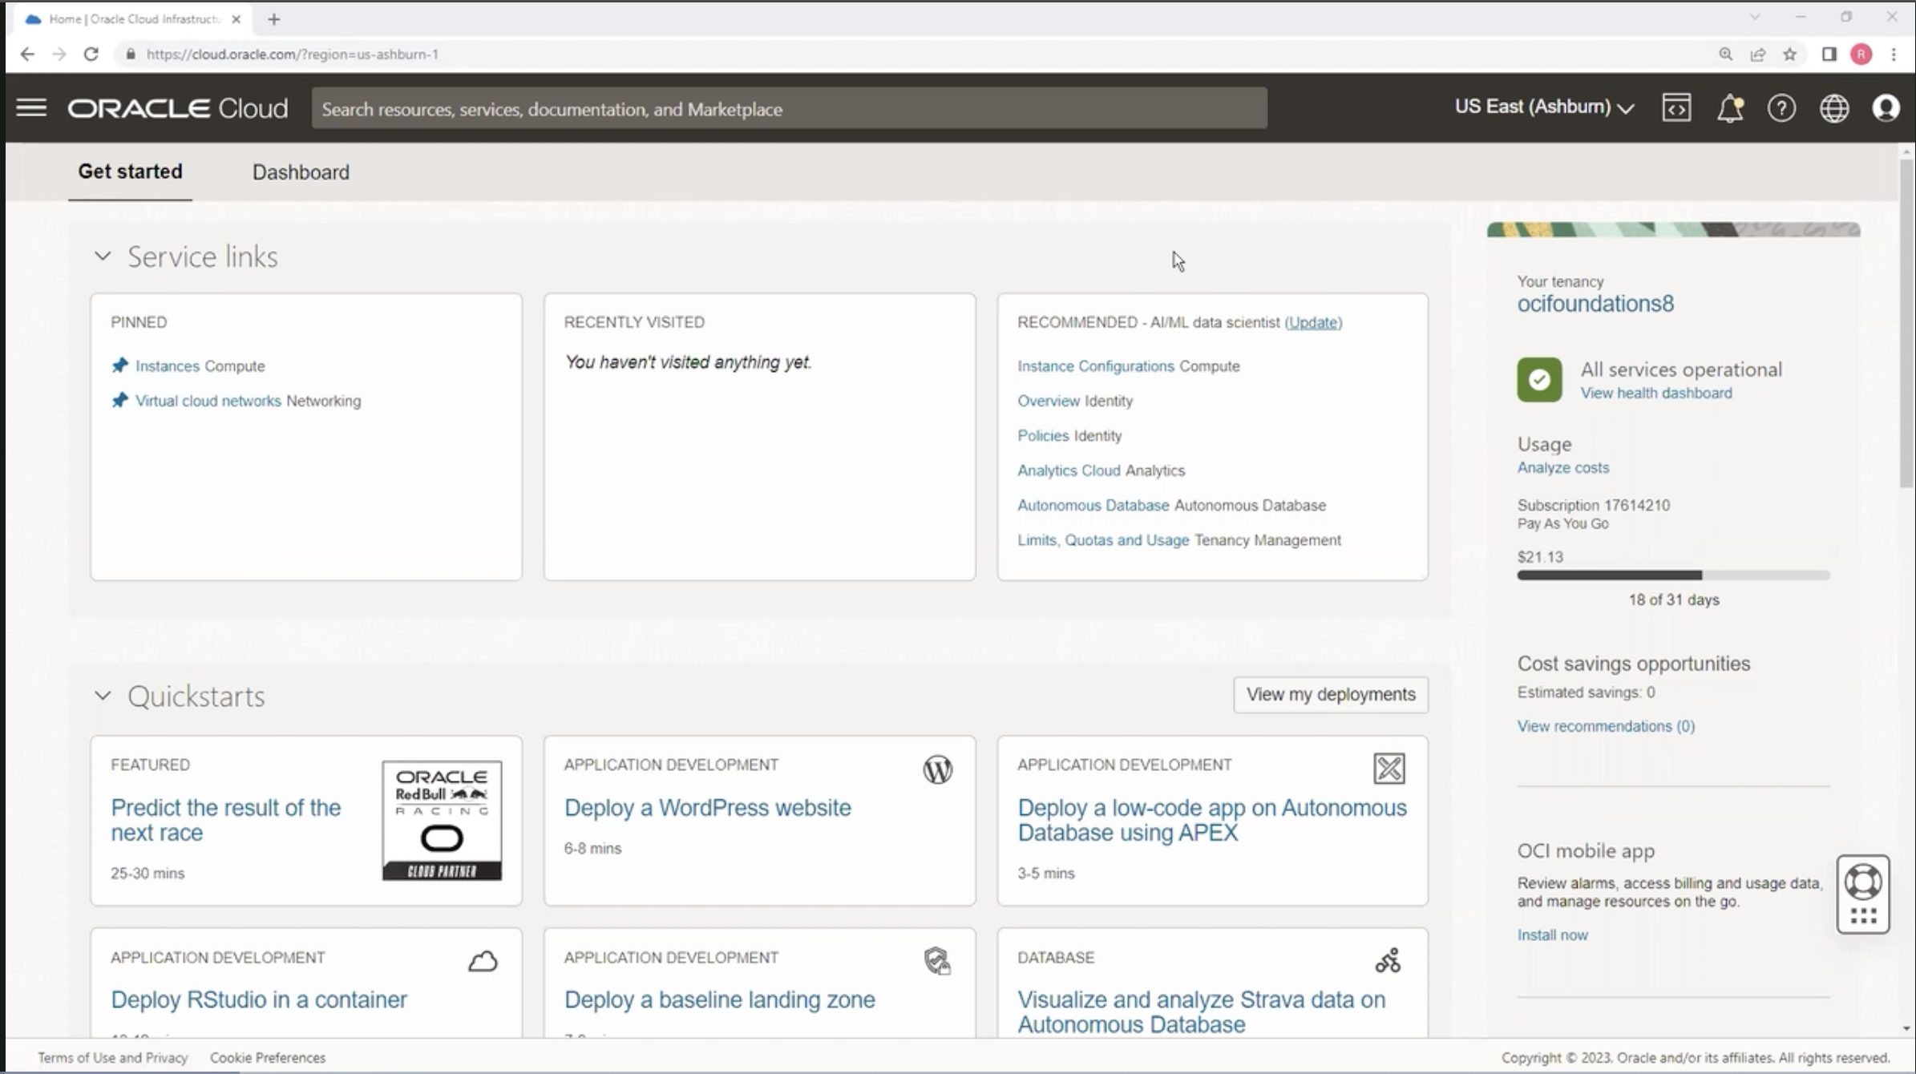
Task: Click the View my deployments button
Action: (x=1330, y=694)
